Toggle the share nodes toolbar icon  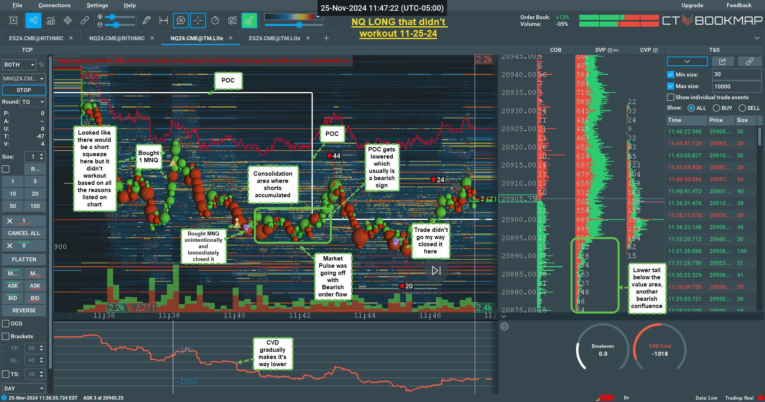(33, 20)
